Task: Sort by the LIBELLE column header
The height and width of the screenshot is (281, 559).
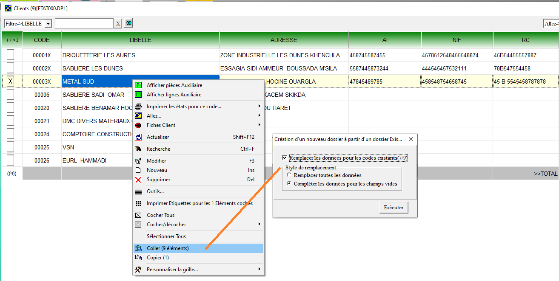Action: 140,40
